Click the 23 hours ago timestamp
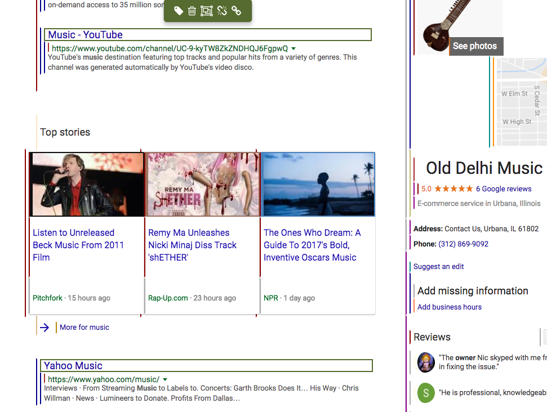Image resolution: width=547 pixels, height=412 pixels. 215,298
